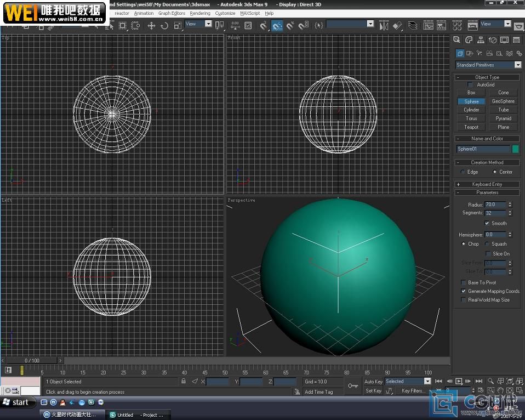Select the Move tool in the toolbar
Screen dimensions: 525x420
click(x=151, y=26)
